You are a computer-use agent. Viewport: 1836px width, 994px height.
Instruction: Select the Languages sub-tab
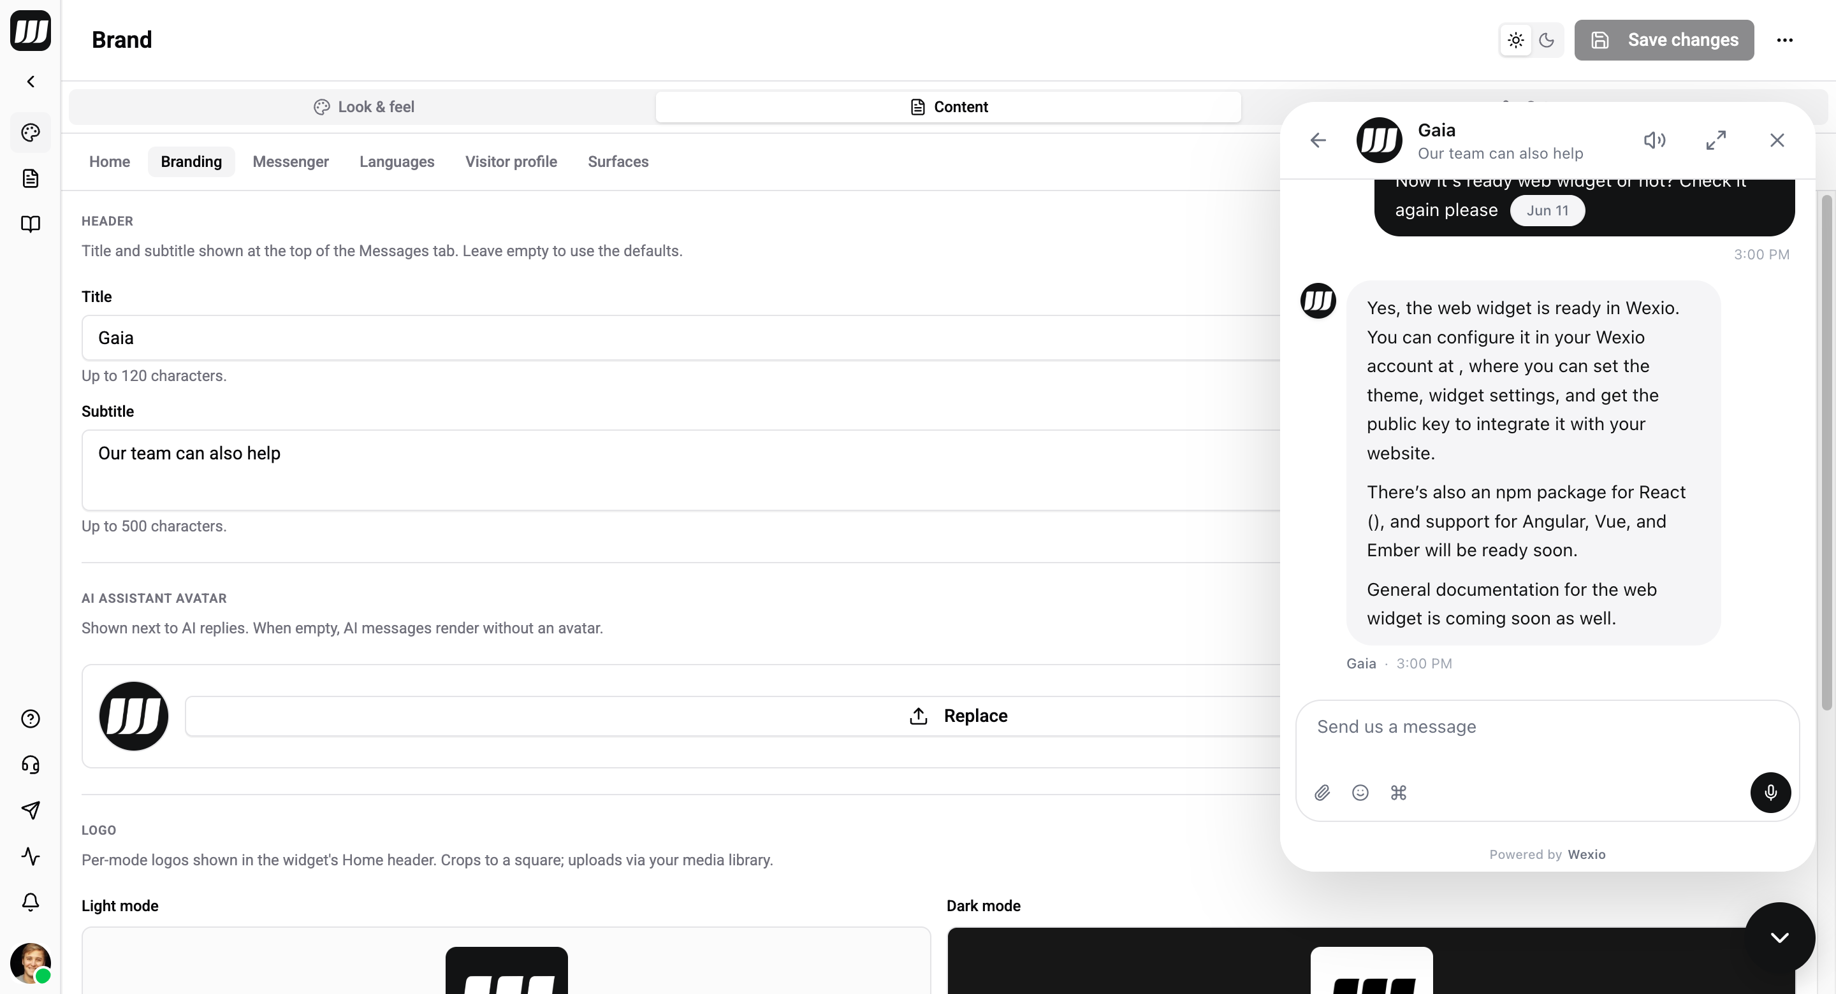tap(397, 162)
